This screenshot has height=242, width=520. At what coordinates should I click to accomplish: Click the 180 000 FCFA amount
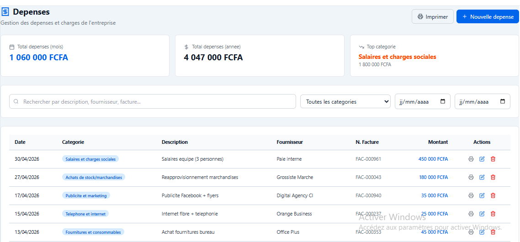click(434, 177)
